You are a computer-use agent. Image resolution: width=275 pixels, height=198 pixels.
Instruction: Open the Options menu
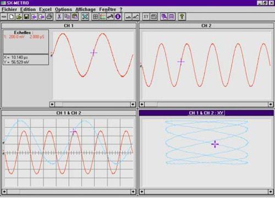[63, 9]
